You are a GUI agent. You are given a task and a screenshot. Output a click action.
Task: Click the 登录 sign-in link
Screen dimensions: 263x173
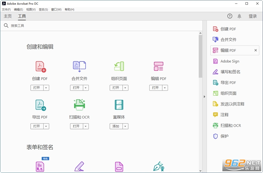click(x=253, y=16)
